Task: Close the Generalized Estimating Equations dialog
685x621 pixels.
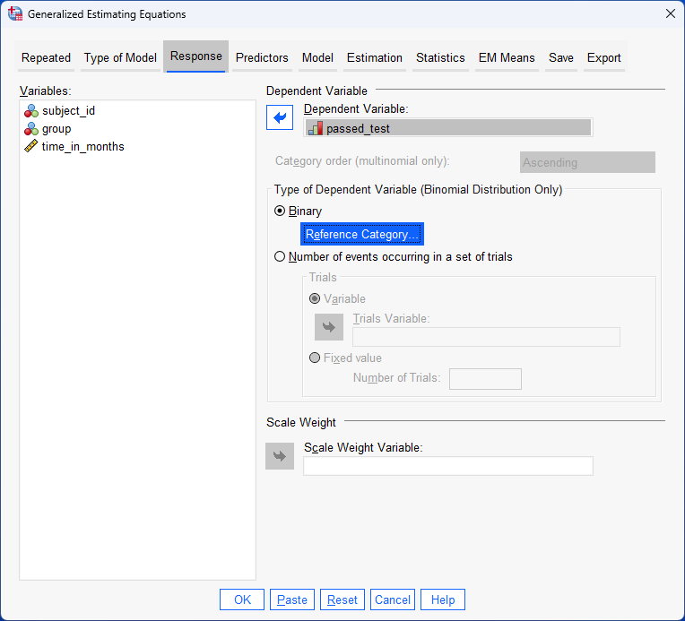Action: (671, 13)
